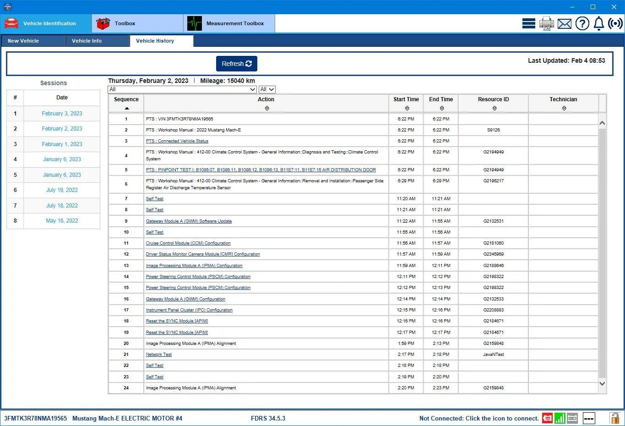
Task: Select Resource ID cell G2132531
Action: click(x=493, y=221)
